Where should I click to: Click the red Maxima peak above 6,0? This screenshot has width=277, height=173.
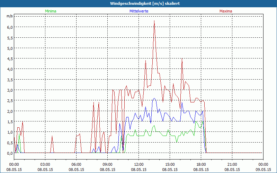(x=154, y=21)
